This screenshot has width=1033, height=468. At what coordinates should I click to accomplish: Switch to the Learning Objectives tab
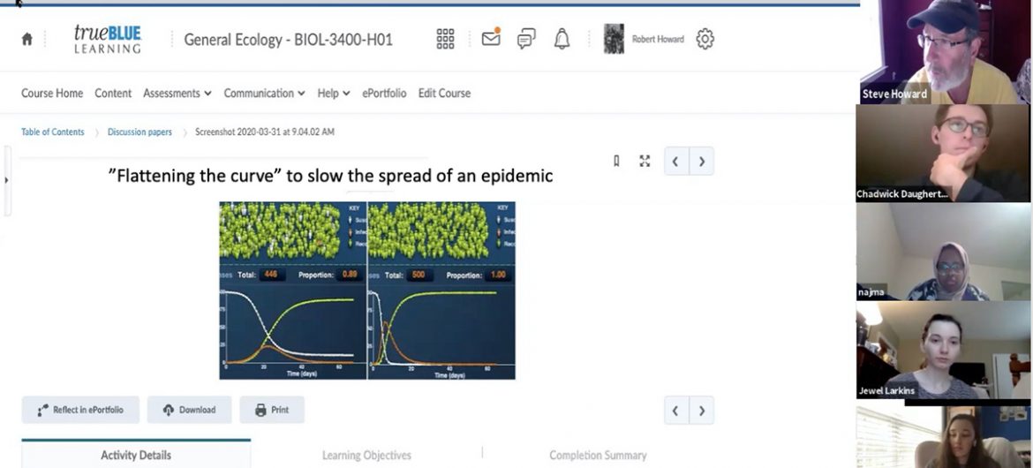(366, 455)
